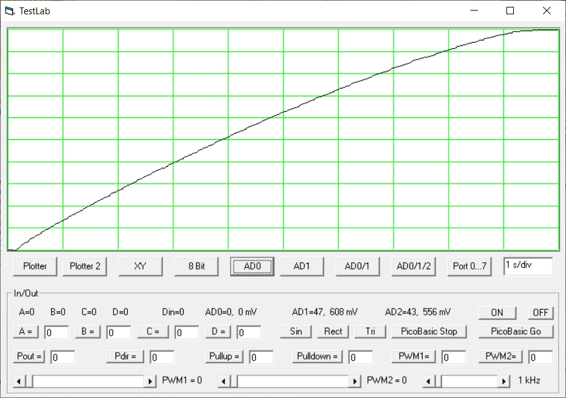
Task: Click the Pullup value input field
Action: coord(261,357)
